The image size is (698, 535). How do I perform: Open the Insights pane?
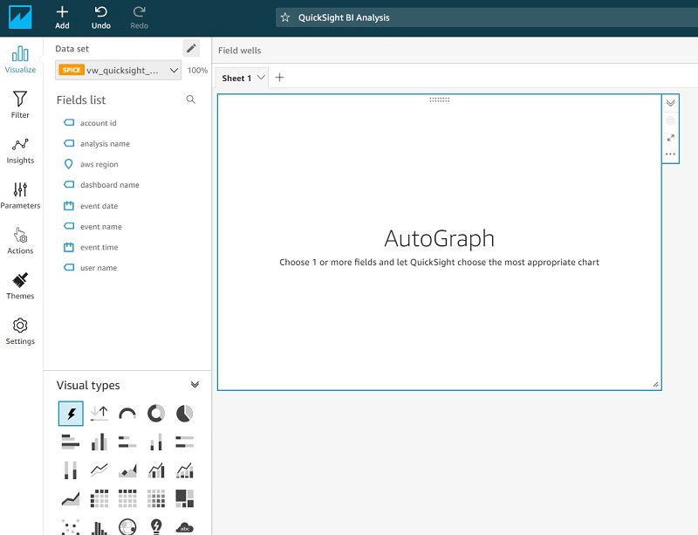pos(20,150)
